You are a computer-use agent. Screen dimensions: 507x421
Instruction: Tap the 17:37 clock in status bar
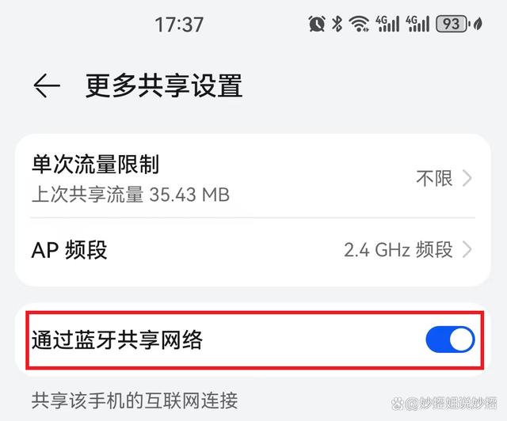(x=179, y=25)
